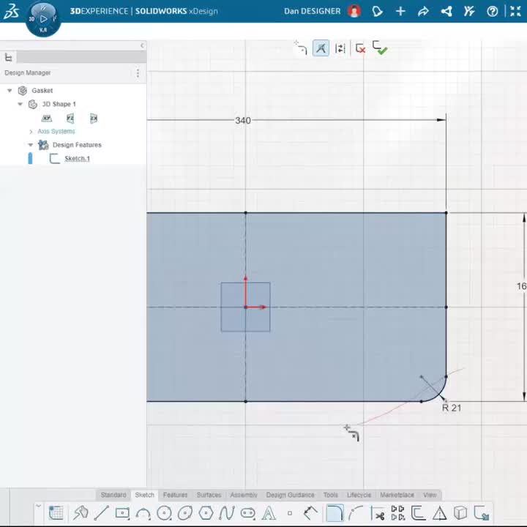Collapse the left panel arrow

click(142, 45)
